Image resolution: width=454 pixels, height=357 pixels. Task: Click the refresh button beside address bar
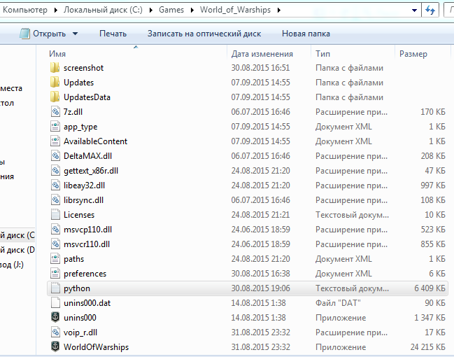(430, 10)
